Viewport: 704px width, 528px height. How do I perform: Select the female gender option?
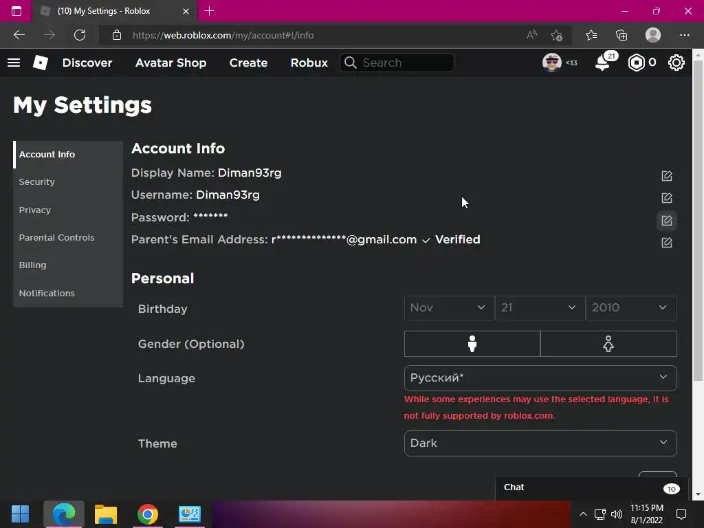[608, 344]
